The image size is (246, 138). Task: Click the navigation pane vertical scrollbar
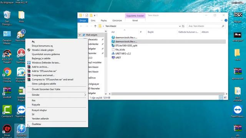tap(106, 45)
